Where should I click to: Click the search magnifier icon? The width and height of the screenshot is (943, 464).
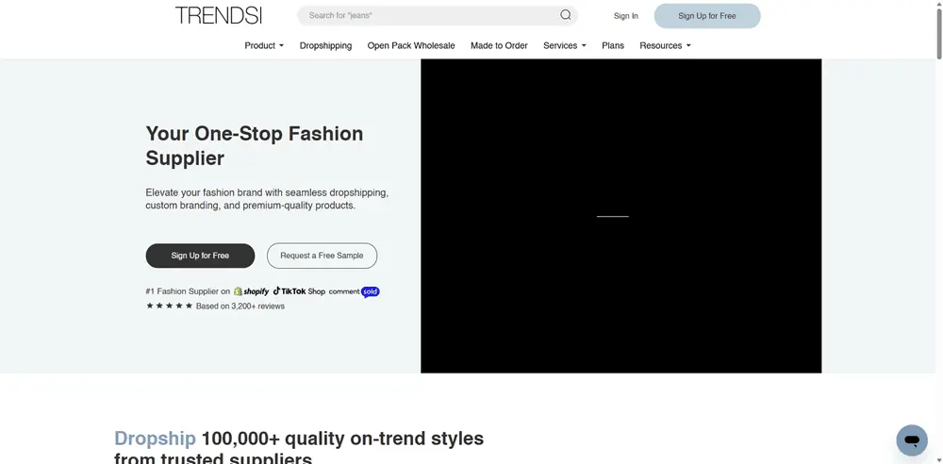click(565, 15)
